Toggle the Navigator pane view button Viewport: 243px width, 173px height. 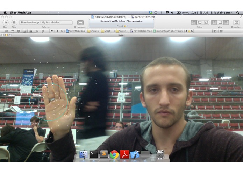click(x=214, y=22)
